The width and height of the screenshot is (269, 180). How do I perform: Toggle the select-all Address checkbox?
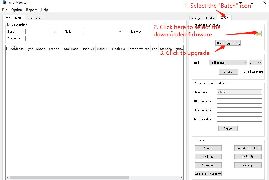coord(8,49)
